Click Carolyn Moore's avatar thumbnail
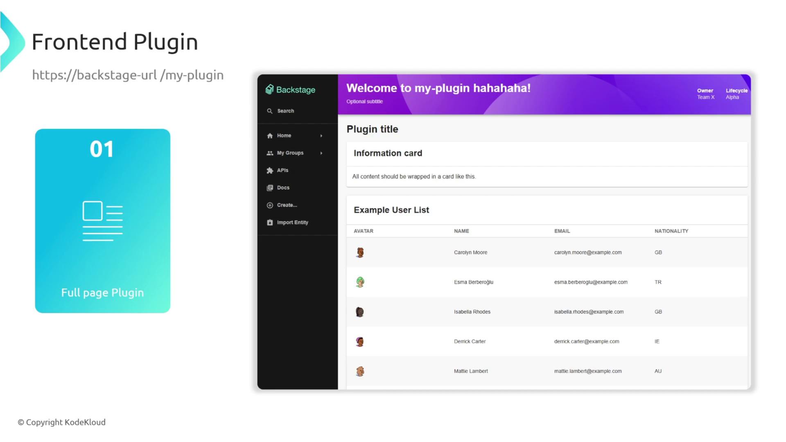The image size is (786, 442). point(360,253)
